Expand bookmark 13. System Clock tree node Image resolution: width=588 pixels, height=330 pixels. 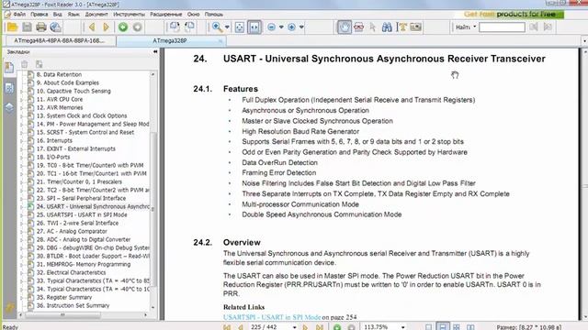pos(22,116)
